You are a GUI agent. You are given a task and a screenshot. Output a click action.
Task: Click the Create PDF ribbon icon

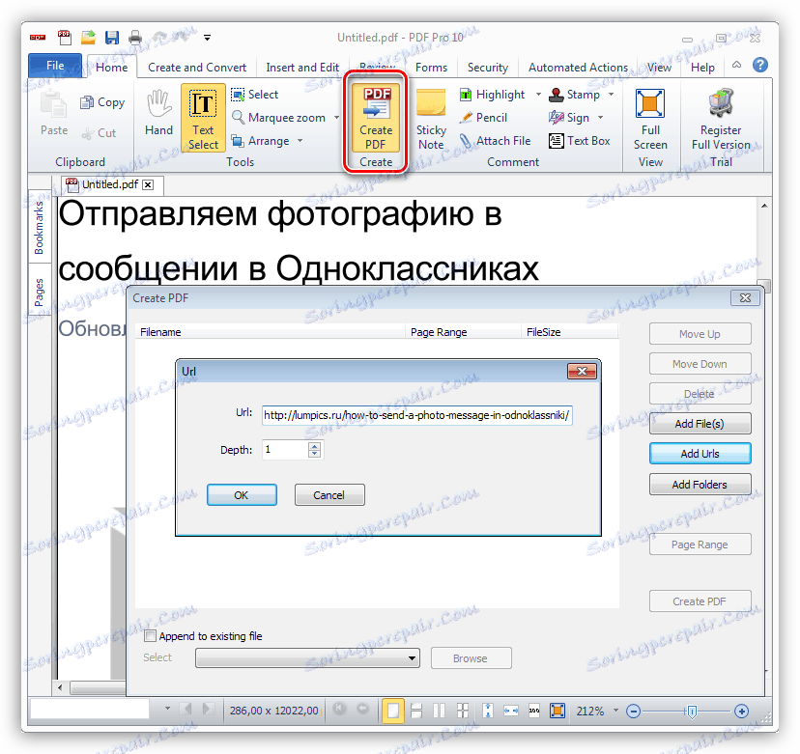(x=376, y=119)
